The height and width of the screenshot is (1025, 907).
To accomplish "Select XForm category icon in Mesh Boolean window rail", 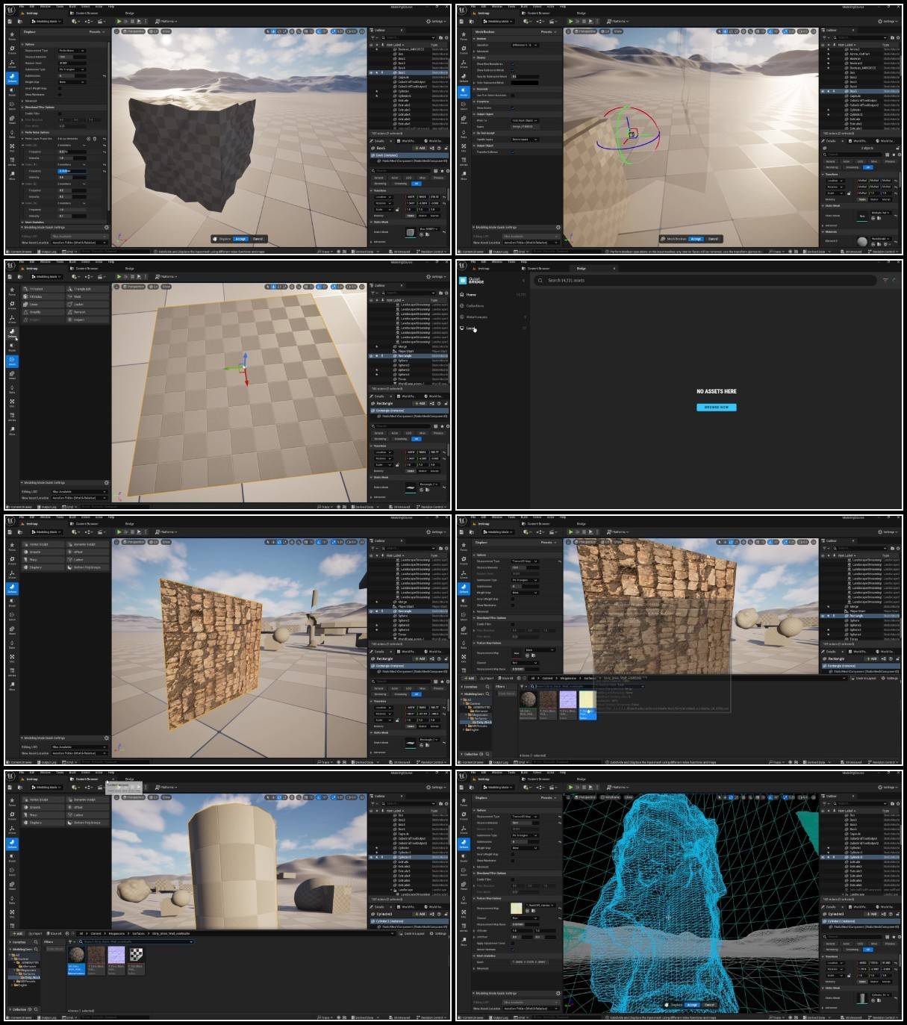I will click(x=464, y=64).
